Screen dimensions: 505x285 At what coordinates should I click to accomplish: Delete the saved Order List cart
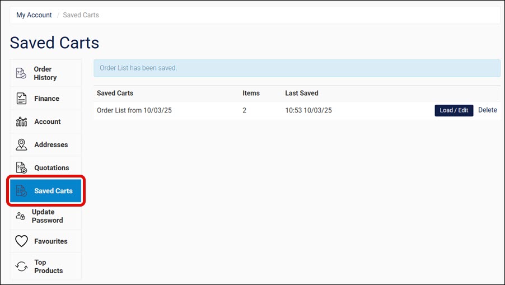click(x=487, y=110)
